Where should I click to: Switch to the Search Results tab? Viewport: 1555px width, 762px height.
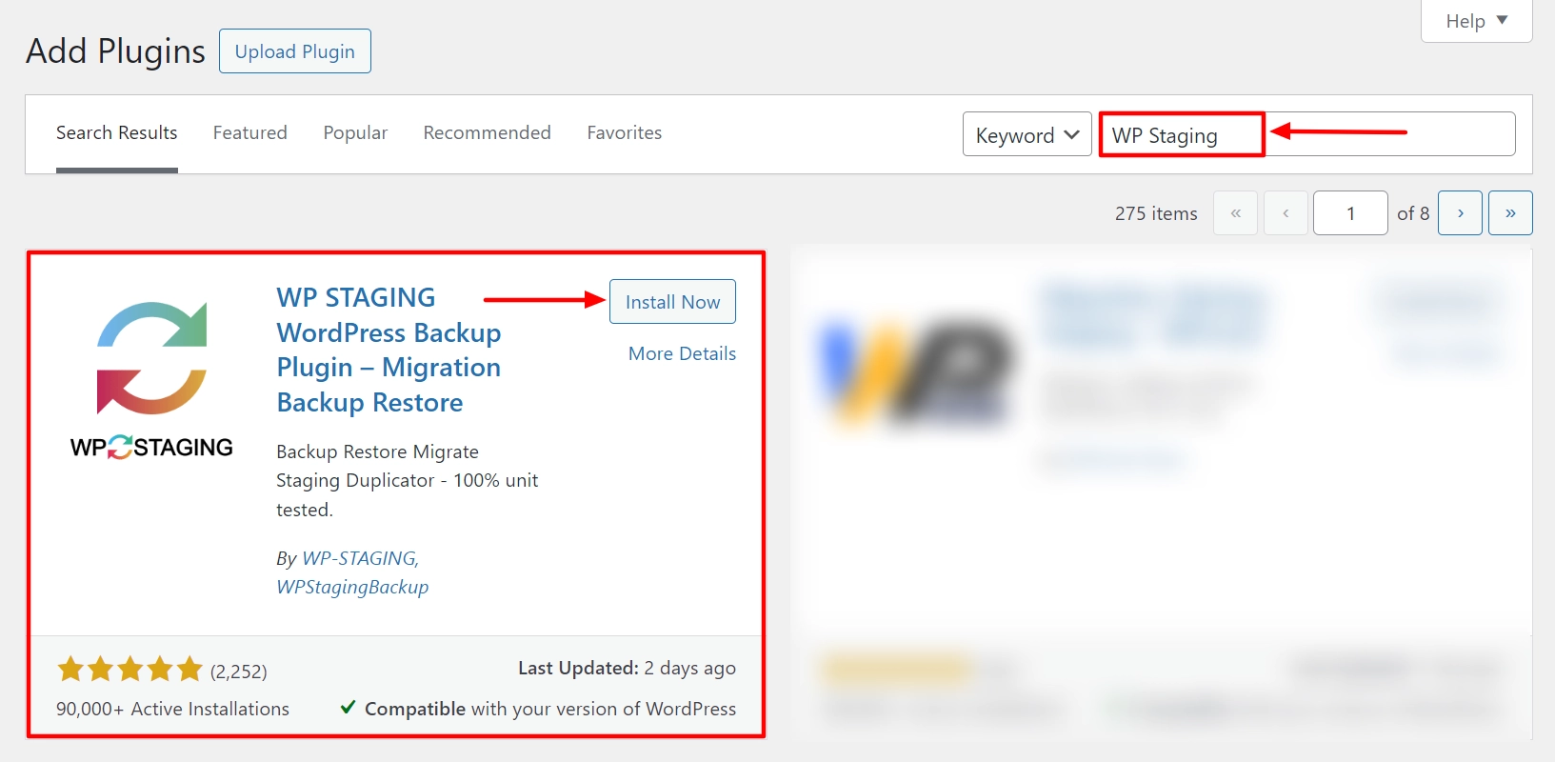coord(116,133)
